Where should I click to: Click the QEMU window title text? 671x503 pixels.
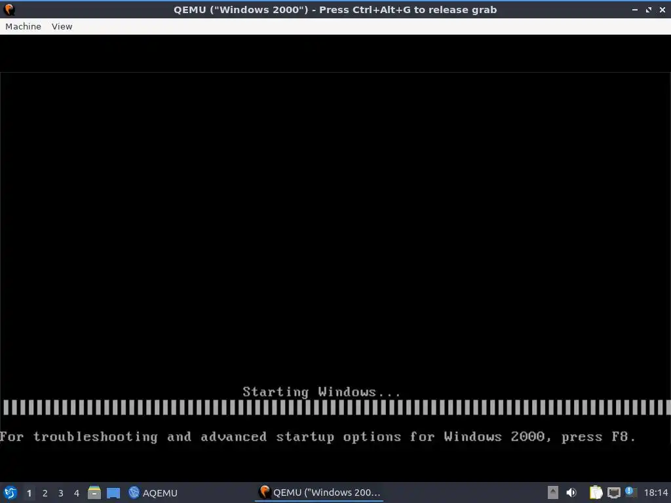[335, 10]
